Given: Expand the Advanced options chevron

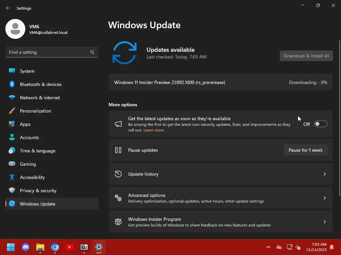Looking at the screenshot, I should tap(324, 198).
